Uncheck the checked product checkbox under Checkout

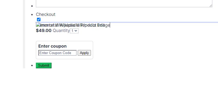(x=39, y=20)
